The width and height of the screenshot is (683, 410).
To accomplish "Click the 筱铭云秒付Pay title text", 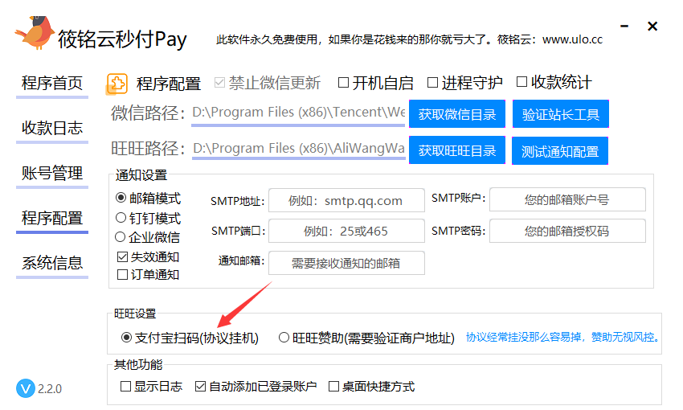I will pos(122,39).
